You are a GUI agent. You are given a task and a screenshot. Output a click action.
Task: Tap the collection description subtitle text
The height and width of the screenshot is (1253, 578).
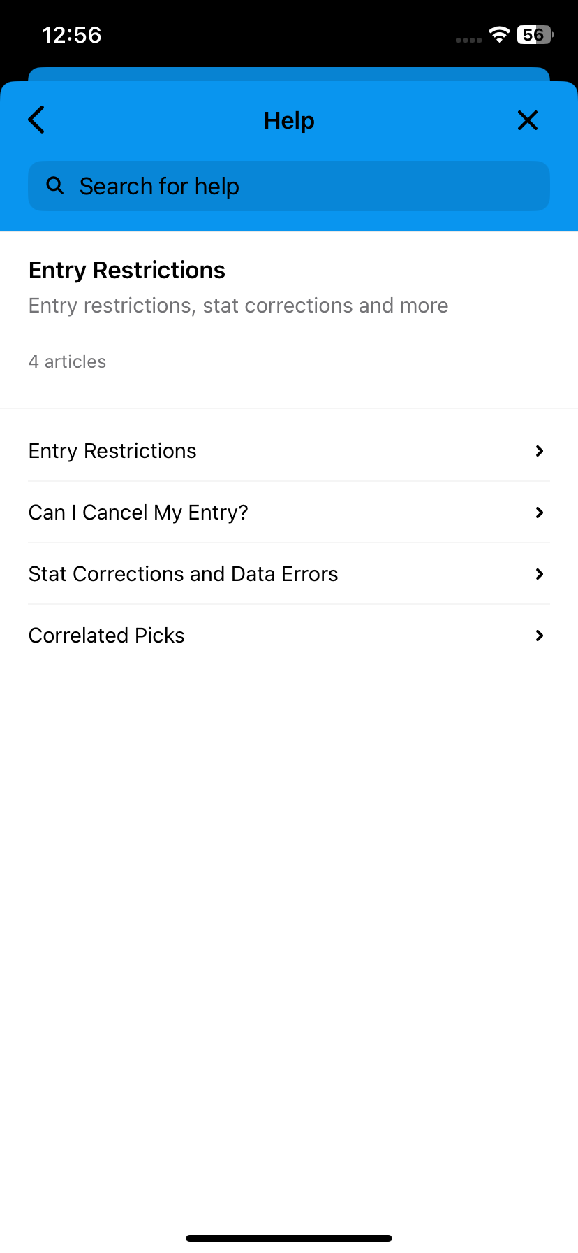point(239,306)
